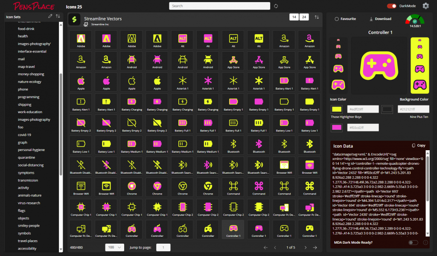Copy the Icon Data code
437x256 pixels.
419,145
